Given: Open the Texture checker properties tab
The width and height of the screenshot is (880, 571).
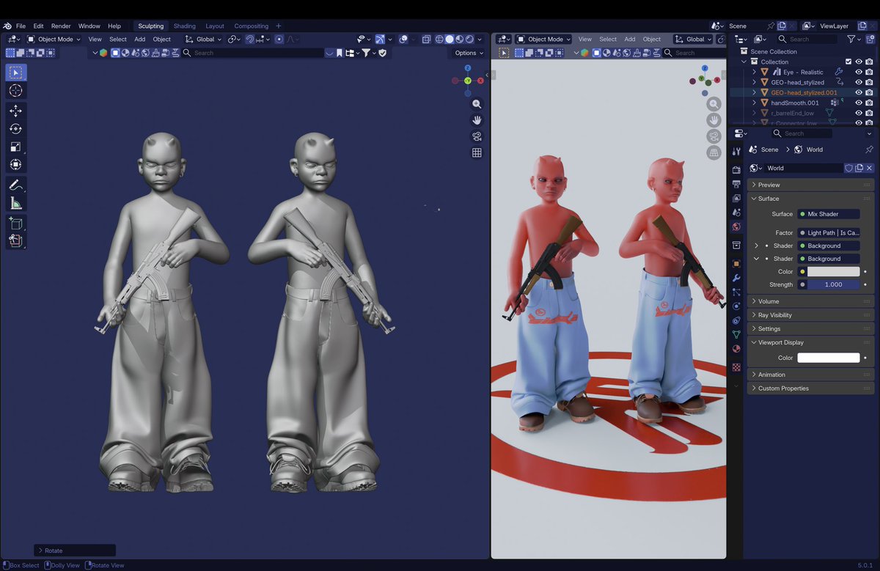Looking at the screenshot, I should pyautogui.click(x=736, y=367).
